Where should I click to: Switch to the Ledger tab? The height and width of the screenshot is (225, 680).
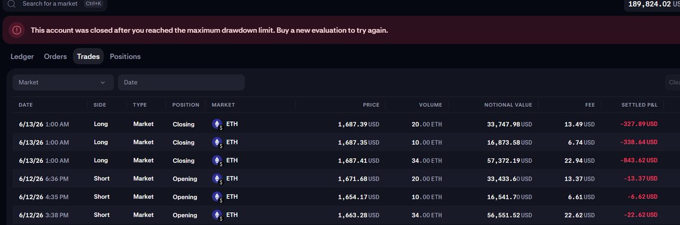pyautogui.click(x=22, y=57)
